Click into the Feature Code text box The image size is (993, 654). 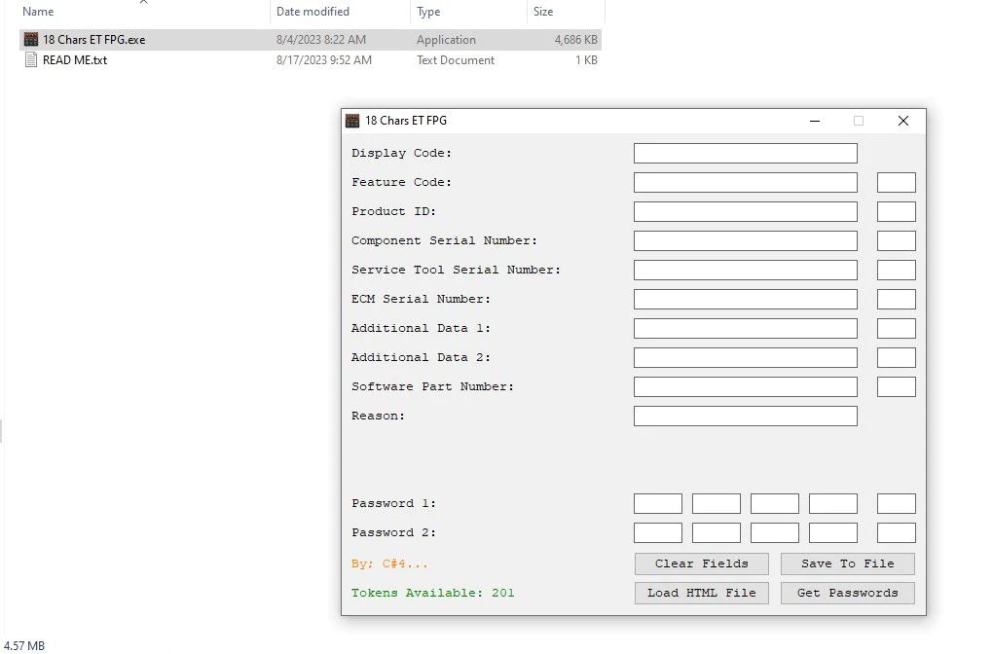[x=745, y=182]
